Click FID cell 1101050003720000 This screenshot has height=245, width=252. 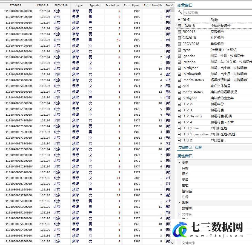[x=17, y=195]
